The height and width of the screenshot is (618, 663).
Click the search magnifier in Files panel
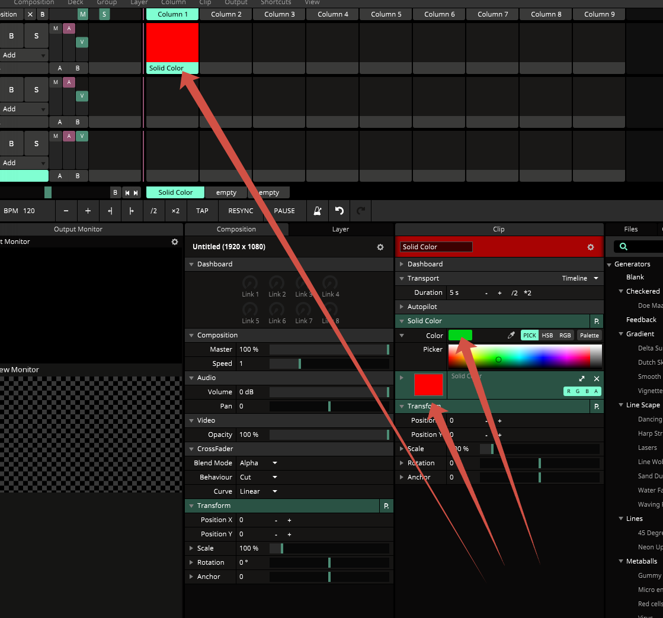(623, 247)
